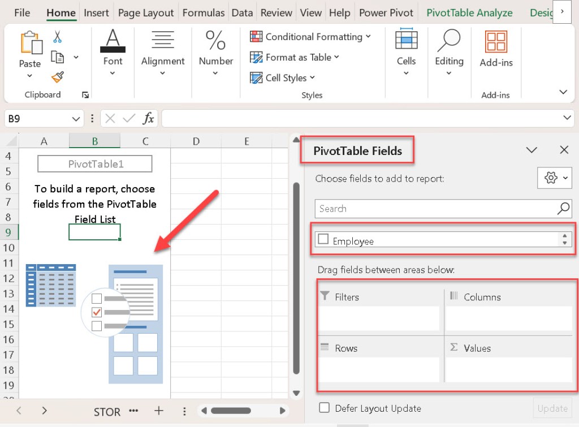
Task: Expand the formula bar
Action: click(x=567, y=118)
